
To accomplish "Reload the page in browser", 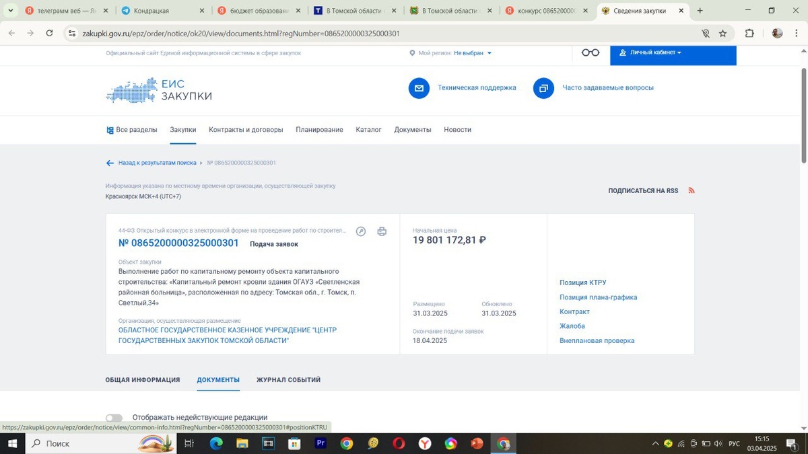I will click(x=49, y=33).
